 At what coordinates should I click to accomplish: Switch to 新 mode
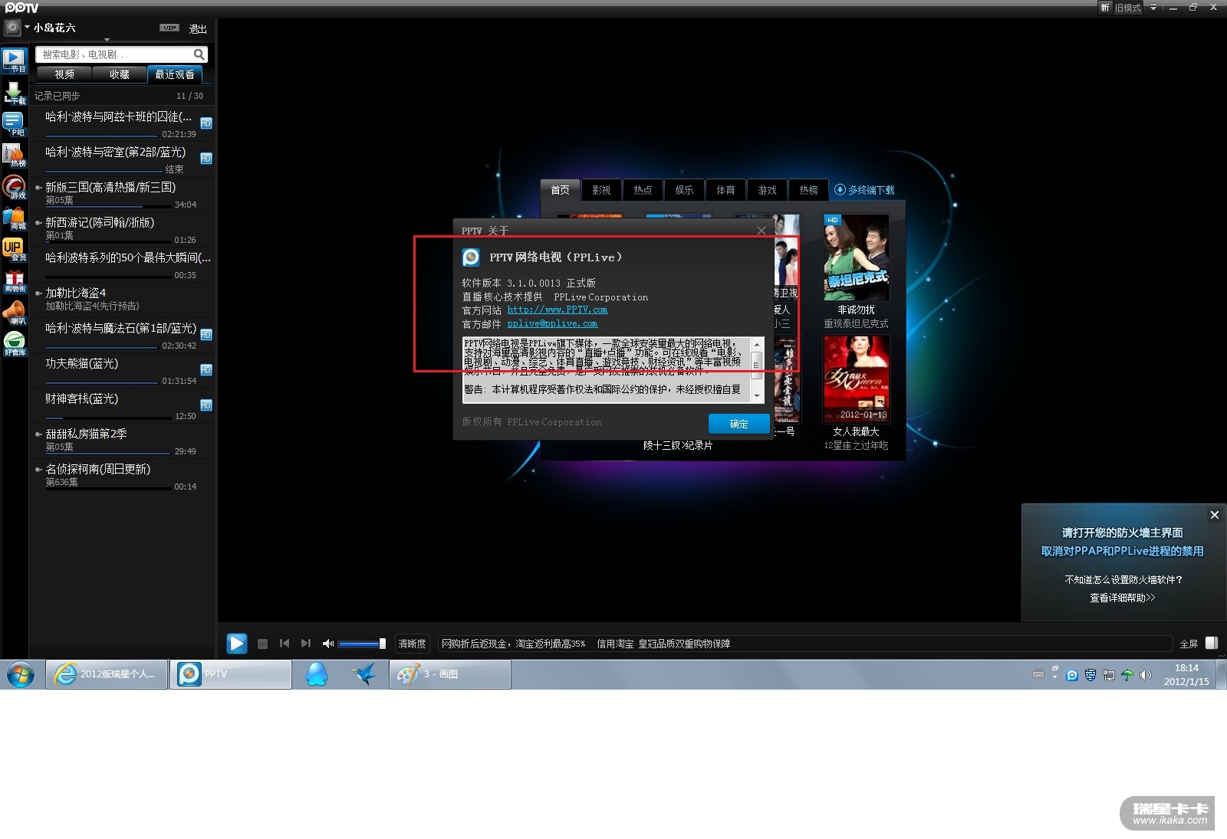1104,8
